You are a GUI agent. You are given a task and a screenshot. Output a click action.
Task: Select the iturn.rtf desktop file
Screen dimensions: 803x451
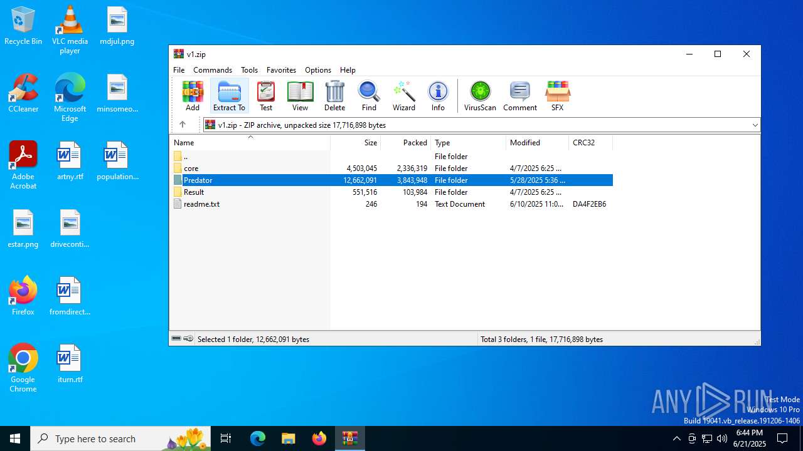[x=70, y=364]
